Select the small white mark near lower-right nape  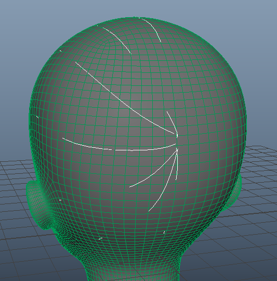click(x=164, y=233)
